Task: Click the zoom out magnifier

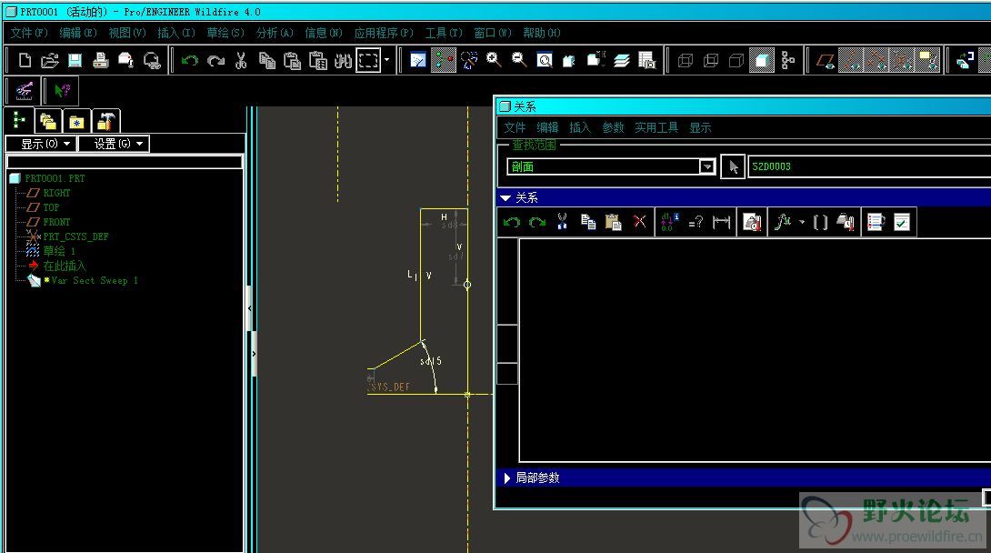Action: tap(519, 61)
